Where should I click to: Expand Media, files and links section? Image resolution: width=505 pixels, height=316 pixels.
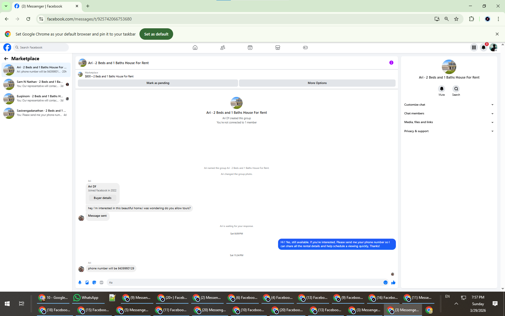tap(449, 122)
